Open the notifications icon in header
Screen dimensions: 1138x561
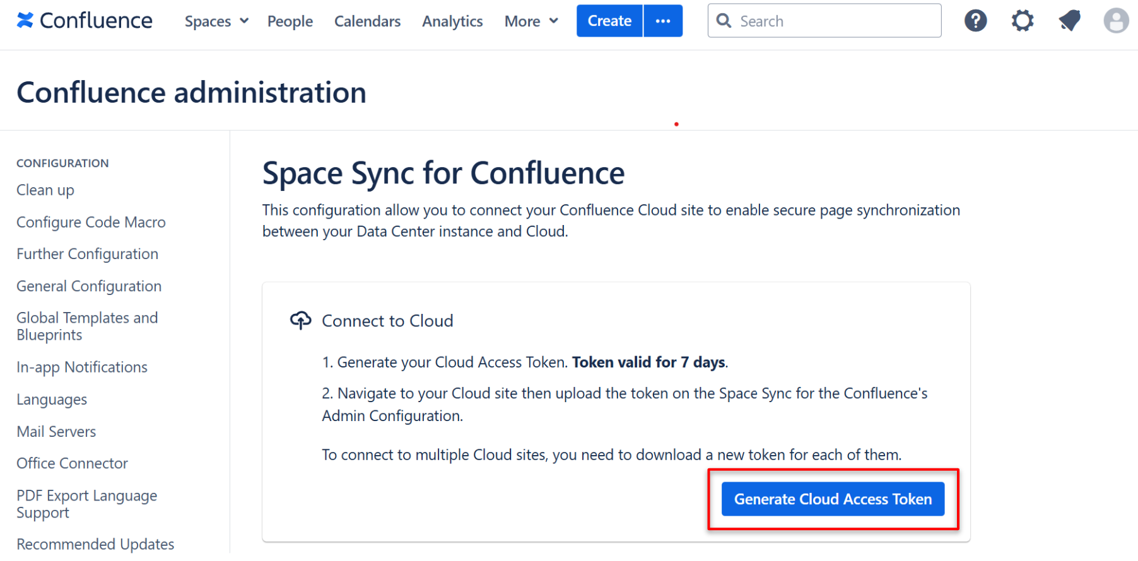(x=1069, y=21)
